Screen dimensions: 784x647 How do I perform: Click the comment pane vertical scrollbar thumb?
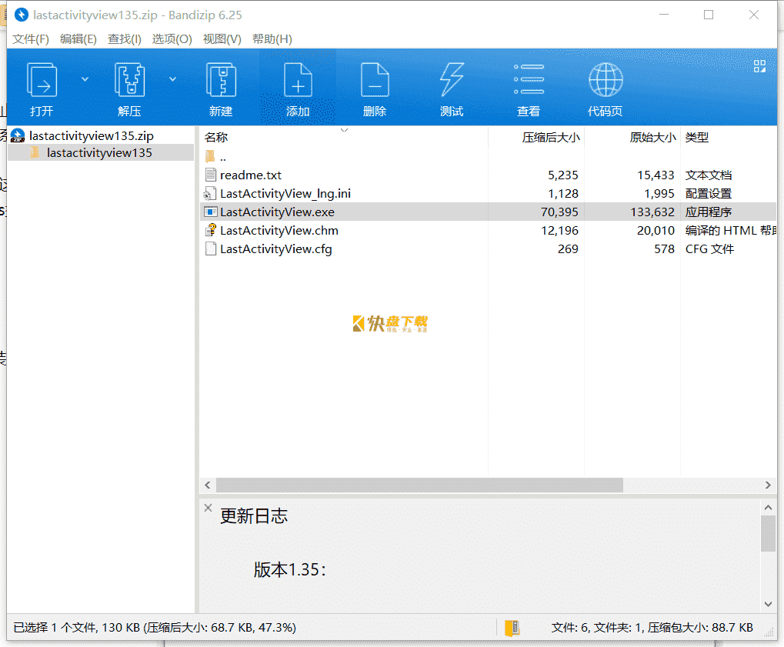[768, 533]
